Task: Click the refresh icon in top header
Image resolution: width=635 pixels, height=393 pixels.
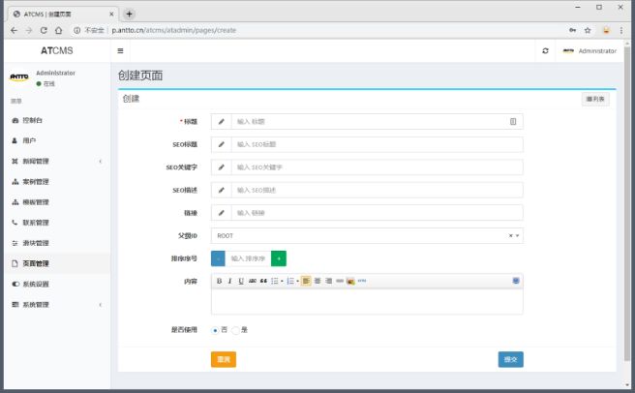Action: [546, 50]
